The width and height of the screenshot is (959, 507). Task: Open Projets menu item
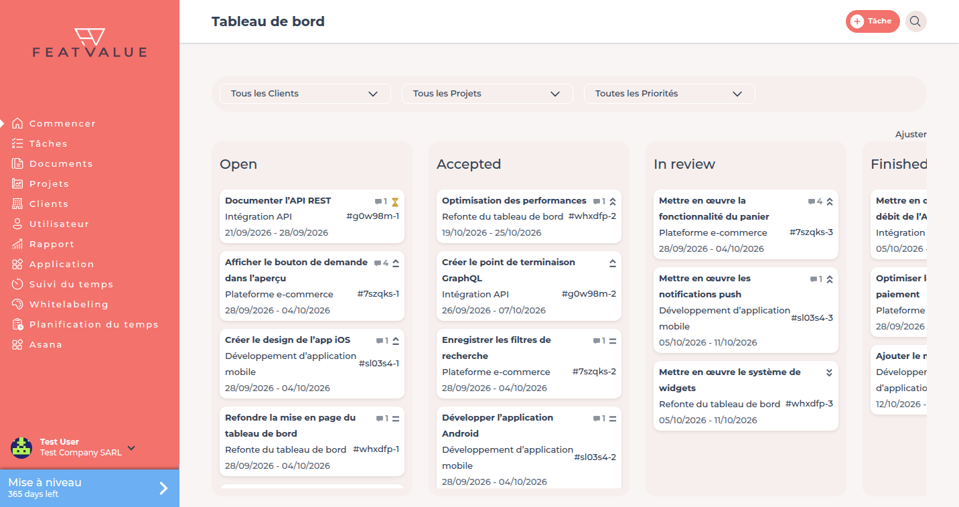[x=49, y=184]
